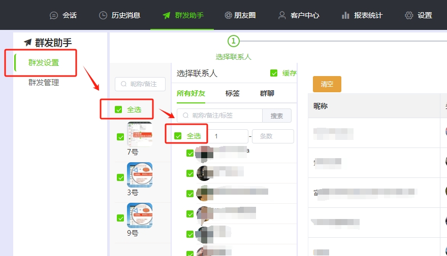Click the clock icon beside 历史消息

click(103, 15)
